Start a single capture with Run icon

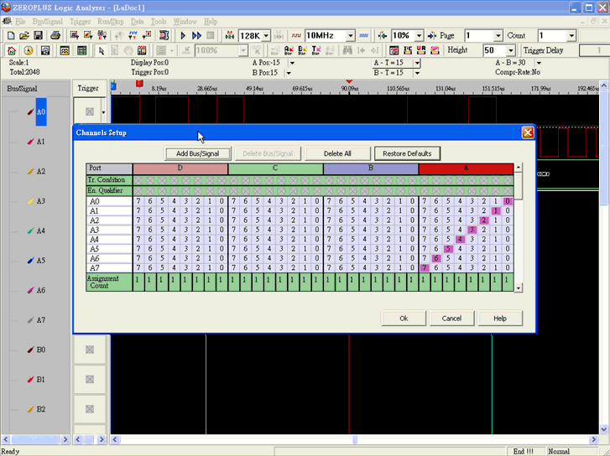point(183,36)
